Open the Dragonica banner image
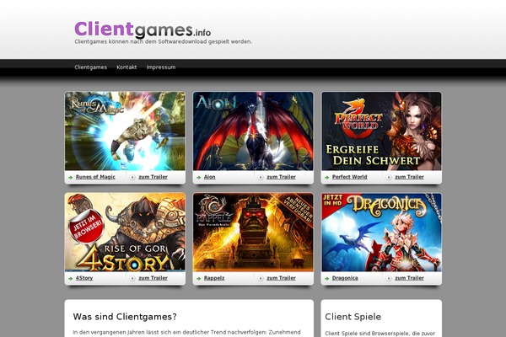 pyautogui.click(x=381, y=232)
